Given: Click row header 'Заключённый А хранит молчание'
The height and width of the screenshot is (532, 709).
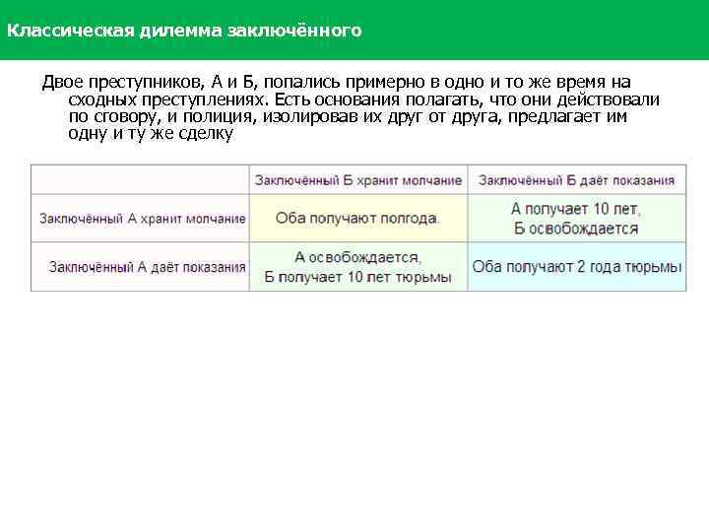Looking at the screenshot, I should click(x=140, y=219).
